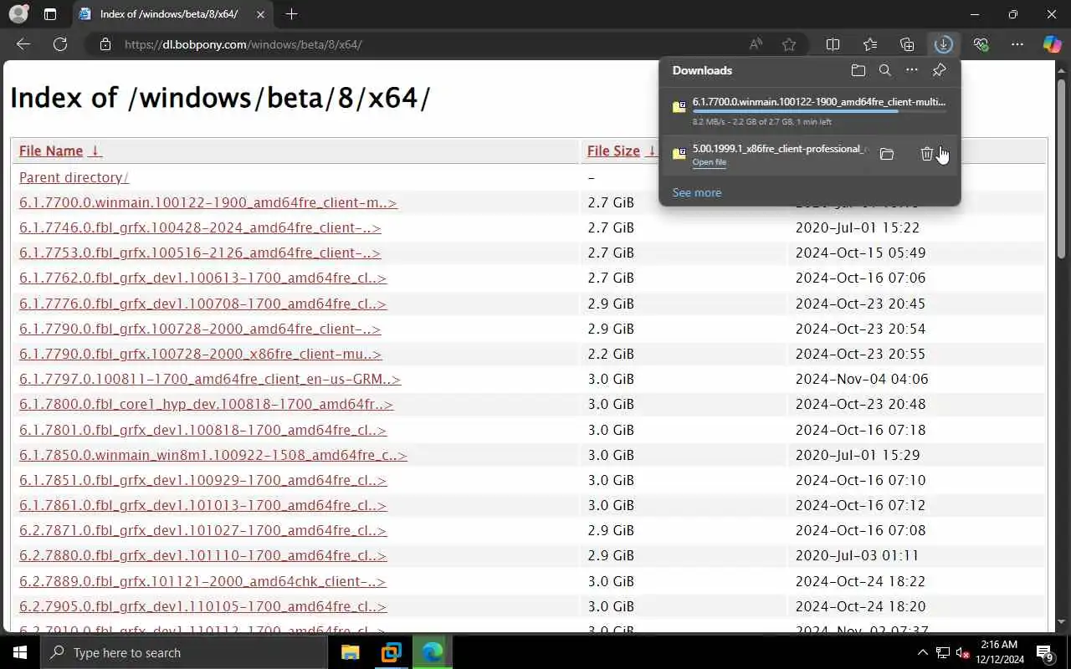
Task: Open the Settings and more ellipsis menu
Action: 1017,44
